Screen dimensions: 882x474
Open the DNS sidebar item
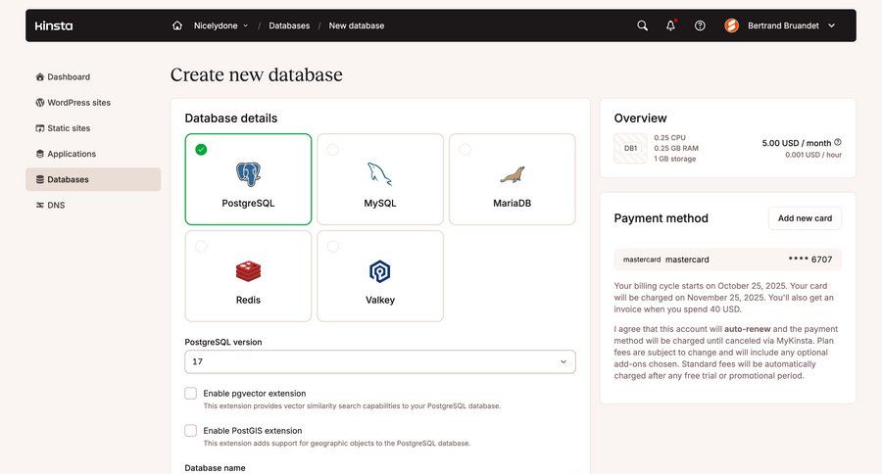[x=56, y=205]
